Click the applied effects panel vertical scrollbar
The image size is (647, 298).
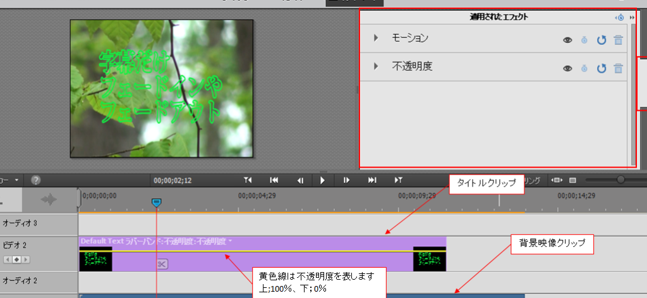(634, 95)
